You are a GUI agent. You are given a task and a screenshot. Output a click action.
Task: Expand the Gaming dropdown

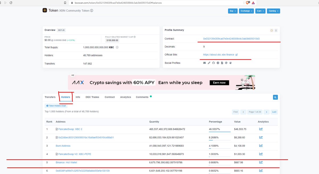click(x=274, y=11)
